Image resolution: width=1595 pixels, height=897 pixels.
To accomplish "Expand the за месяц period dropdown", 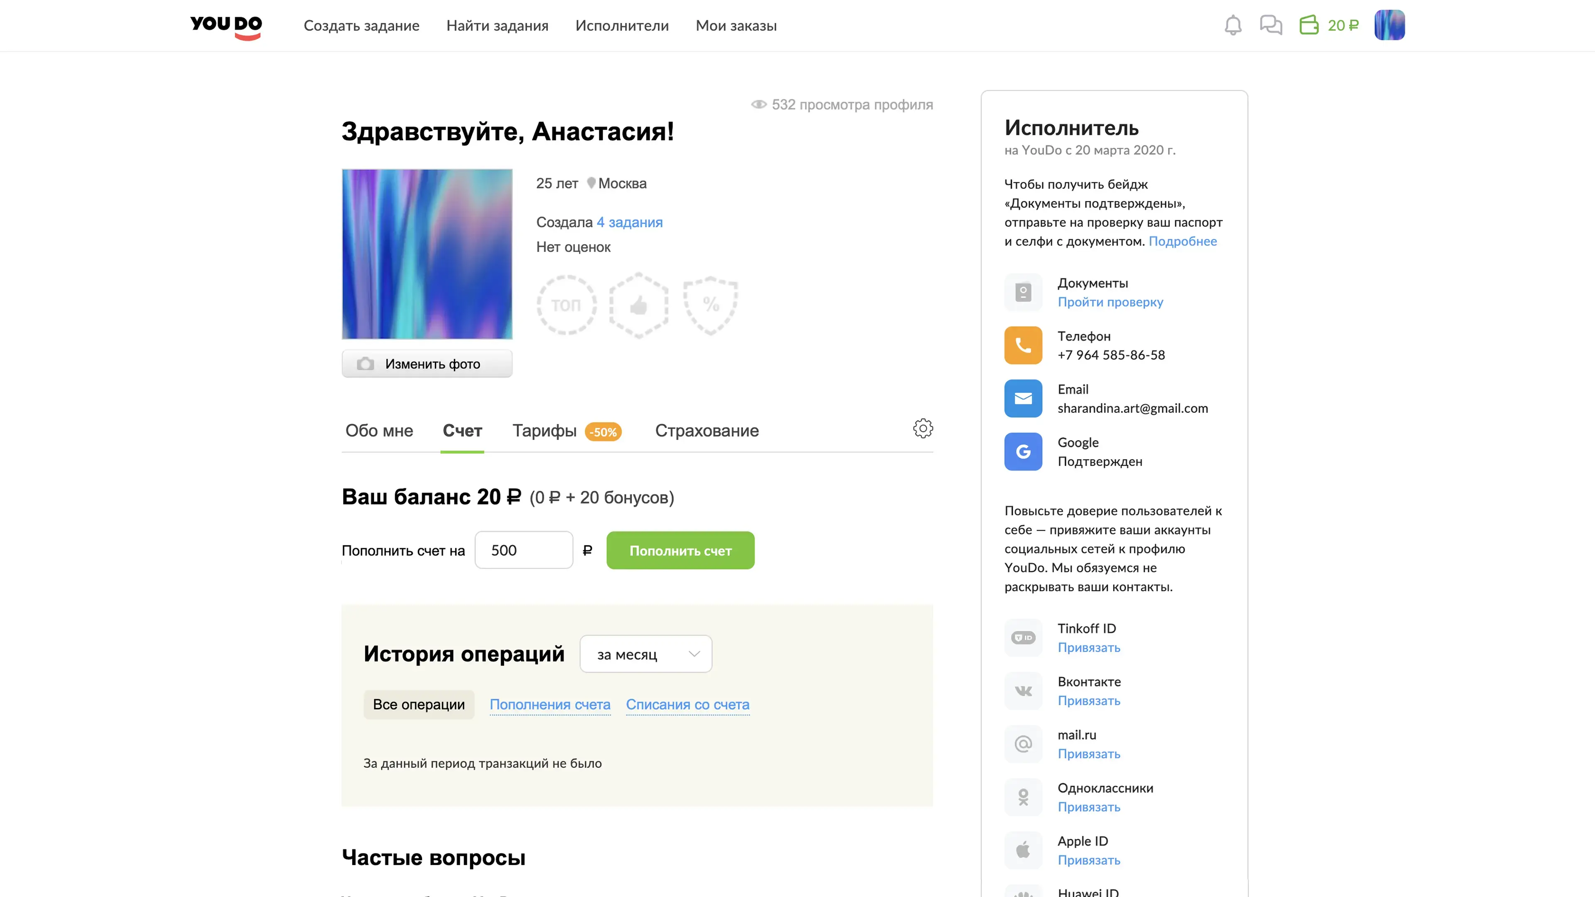I will [x=646, y=654].
